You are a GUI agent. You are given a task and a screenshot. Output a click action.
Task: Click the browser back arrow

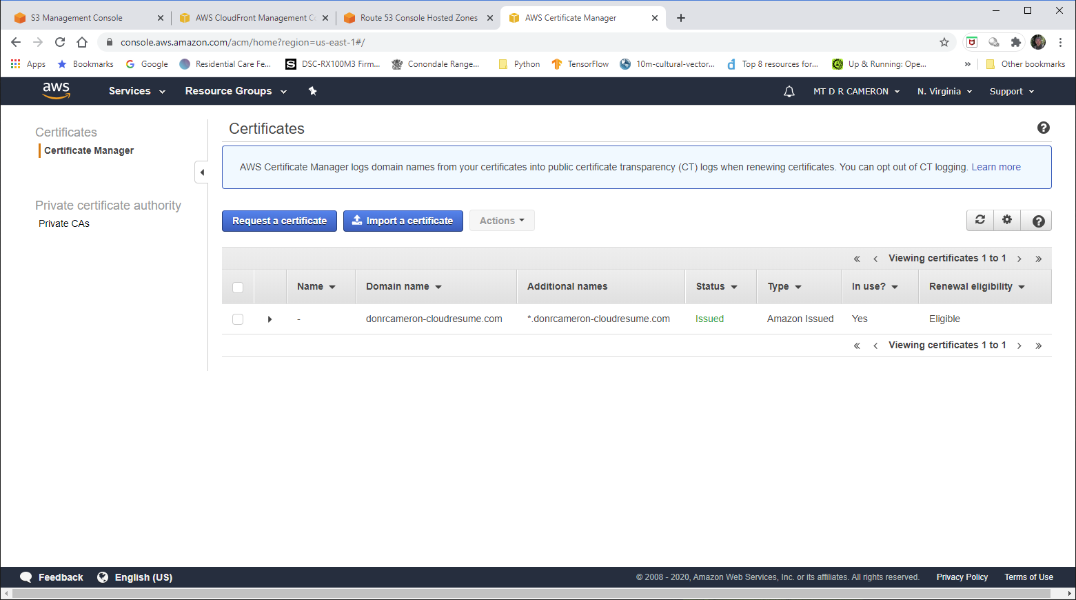[16, 42]
